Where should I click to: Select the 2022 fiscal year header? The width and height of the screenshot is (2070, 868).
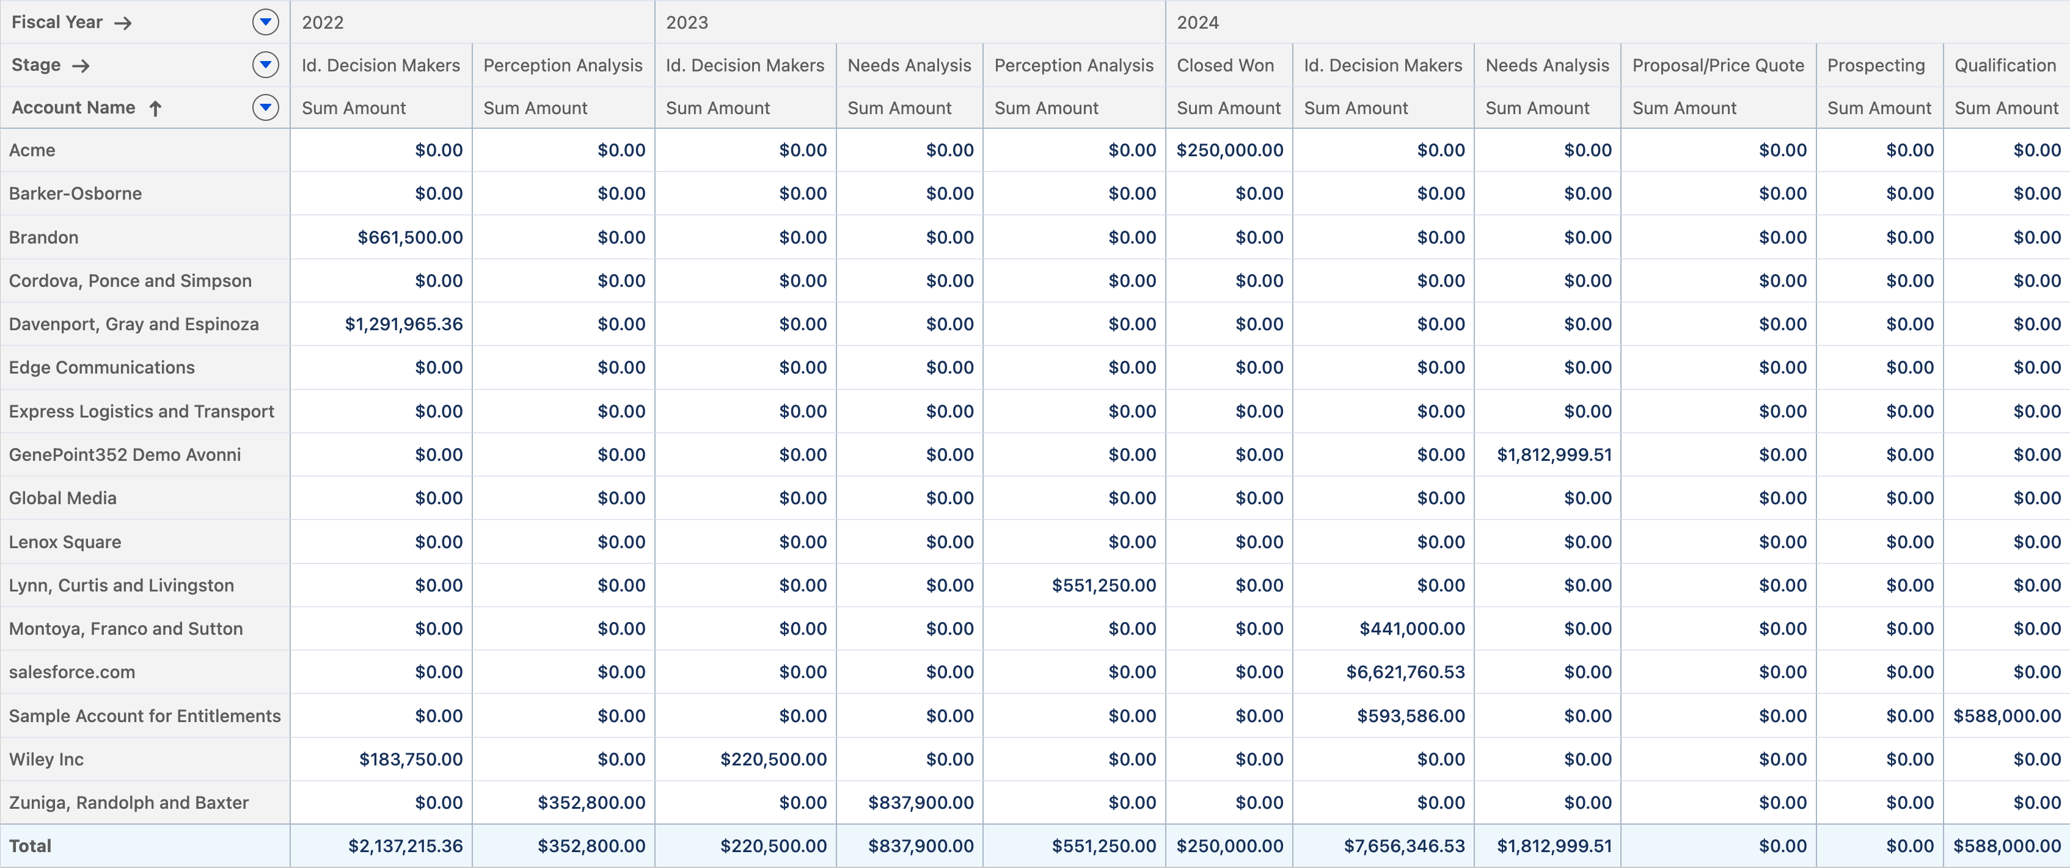tap(323, 23)
